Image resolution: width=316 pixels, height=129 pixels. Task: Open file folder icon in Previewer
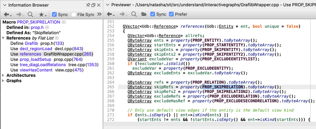tap(144, 14)
